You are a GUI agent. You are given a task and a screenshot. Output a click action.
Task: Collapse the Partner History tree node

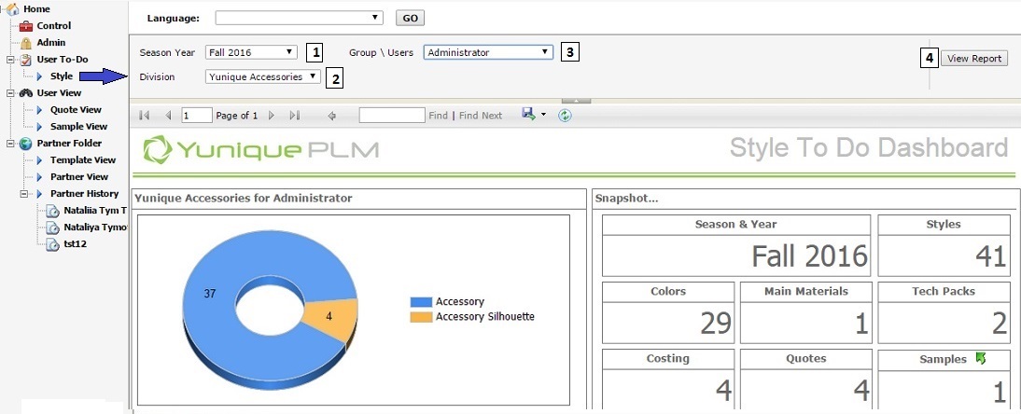24,193
